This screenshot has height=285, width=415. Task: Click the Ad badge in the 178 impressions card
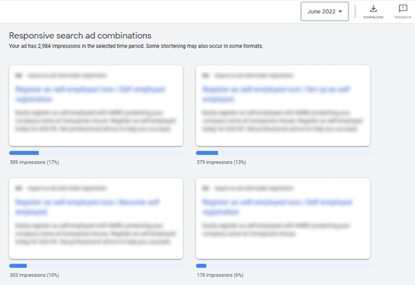[x=205, y=188]
